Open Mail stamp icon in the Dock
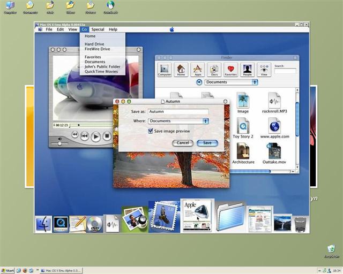This screenshot has width=343, height=274. 165,217
